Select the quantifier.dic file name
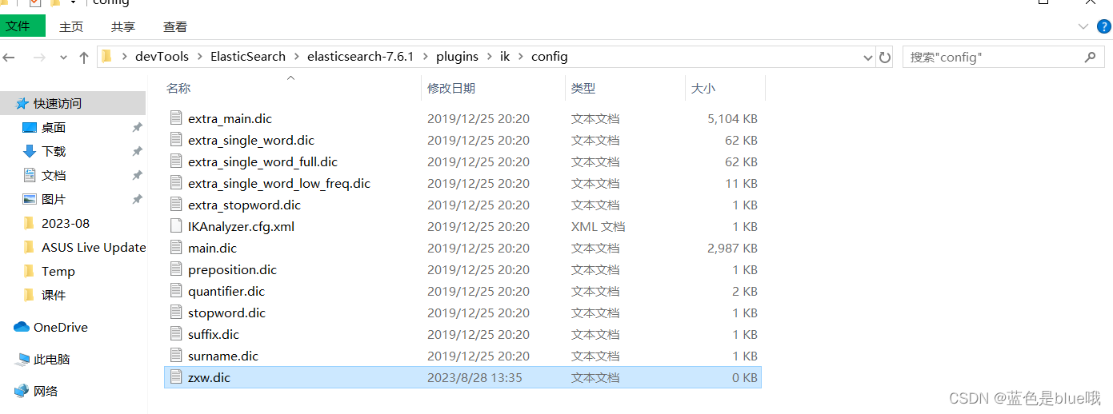 pyautogui.click(x=226, y=291)
